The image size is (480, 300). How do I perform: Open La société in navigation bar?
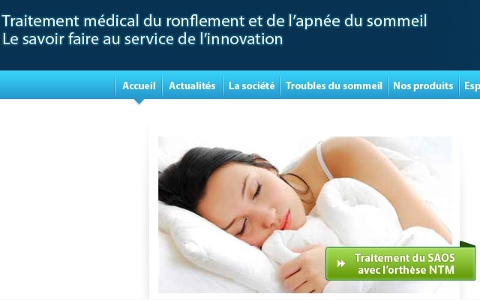coord(252,85)
